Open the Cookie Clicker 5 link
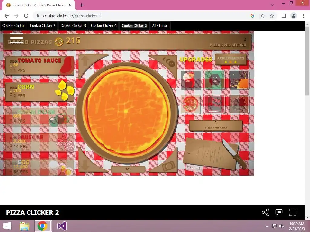 tap(134, 26)
